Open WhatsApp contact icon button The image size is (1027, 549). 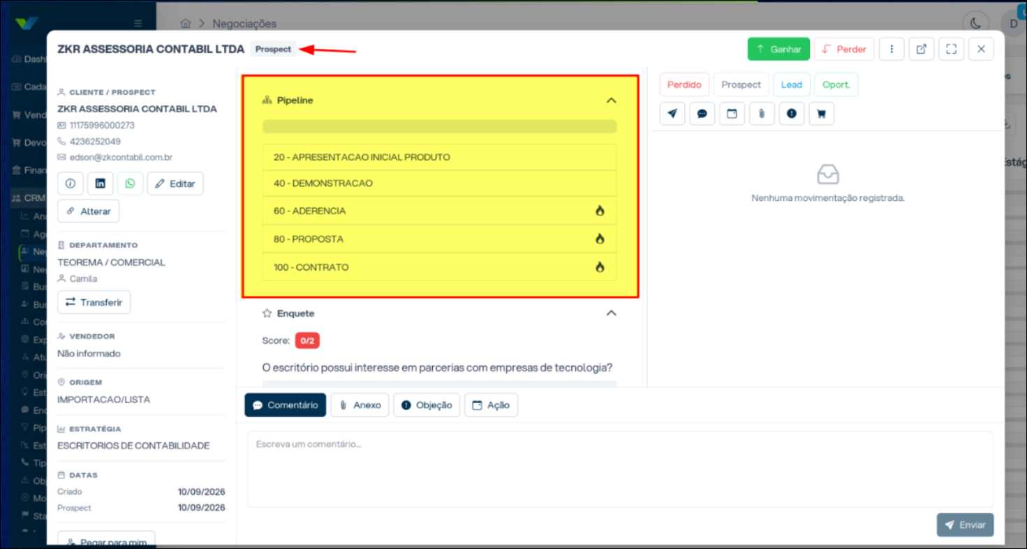(131, 183)
